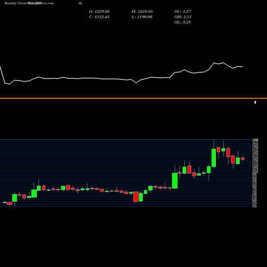Select the high price H: 1259.95
Image resolution: width=267 pixels, height=267 pixels.
(142, 12)
